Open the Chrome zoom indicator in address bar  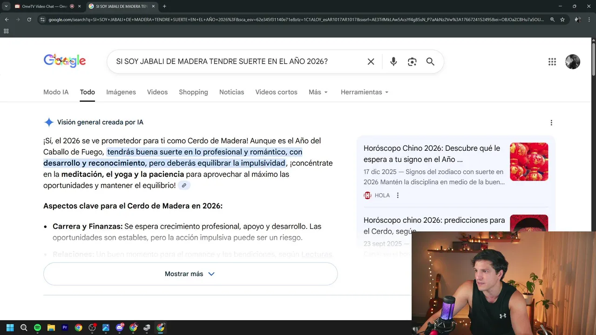pyautogui.click(x=552, y=20)
